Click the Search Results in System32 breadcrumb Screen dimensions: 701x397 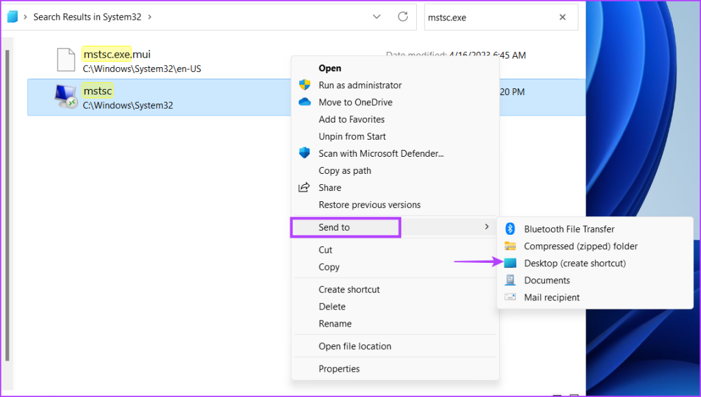(87, 17)
